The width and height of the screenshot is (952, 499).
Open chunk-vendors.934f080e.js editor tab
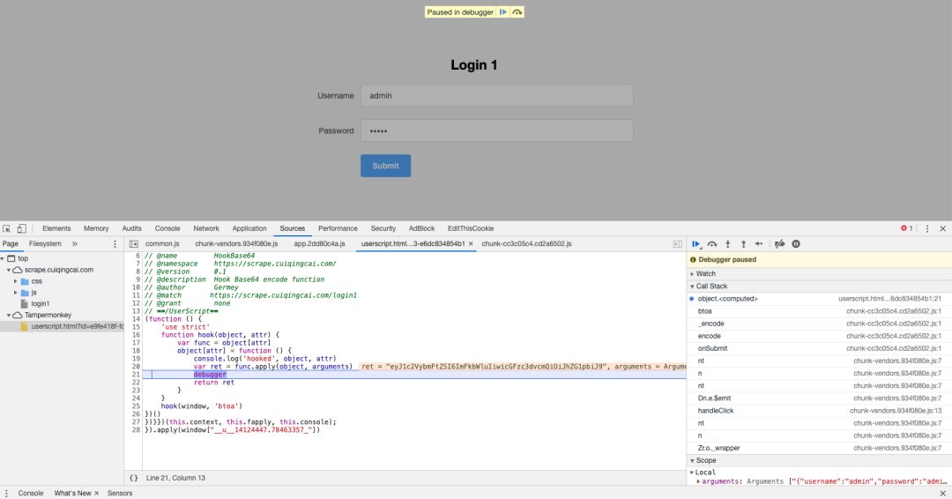(236, 244)
